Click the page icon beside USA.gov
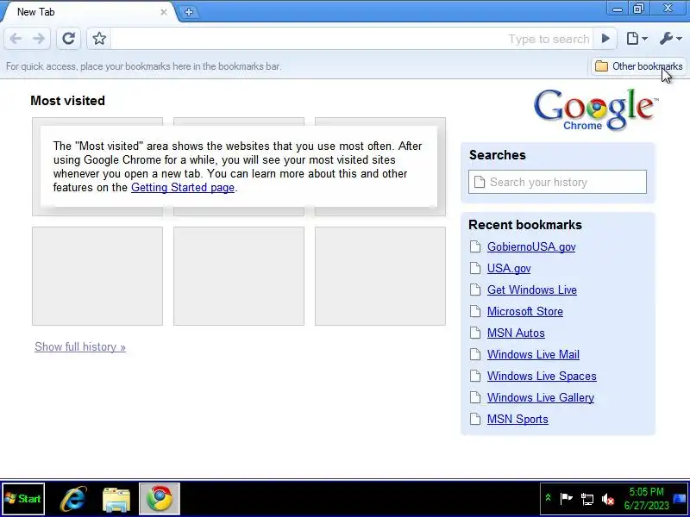The height and width of the screenshot is (517, 690). pyautogui.click(x=475, y=268)
